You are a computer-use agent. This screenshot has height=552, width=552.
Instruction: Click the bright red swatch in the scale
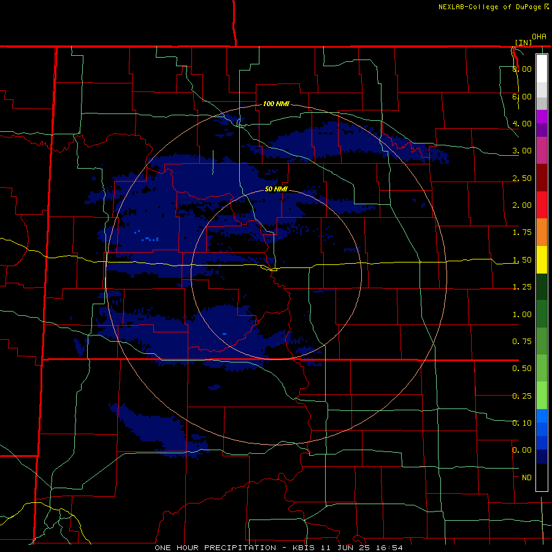542,205
